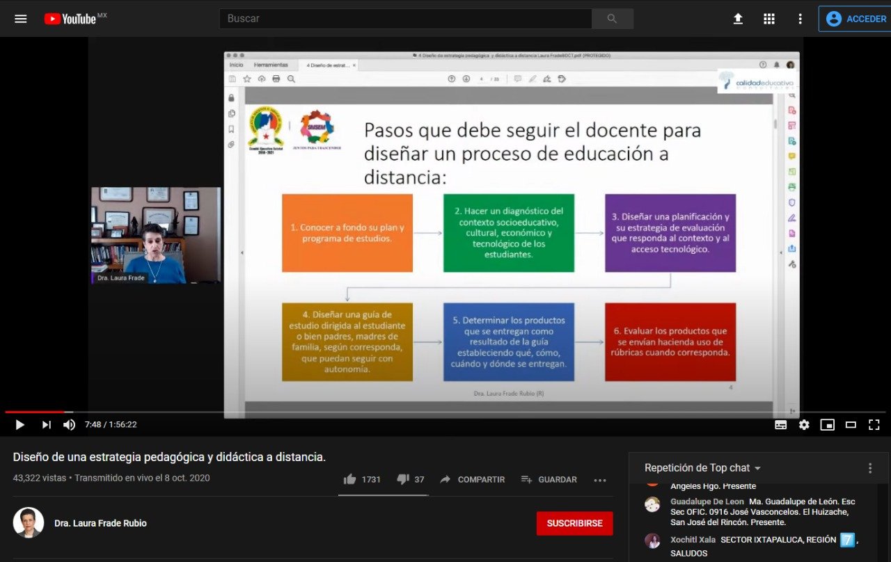Open the chat panel three-dot options
Viewport: 891px width, 562px height.
tap(869, 468)
